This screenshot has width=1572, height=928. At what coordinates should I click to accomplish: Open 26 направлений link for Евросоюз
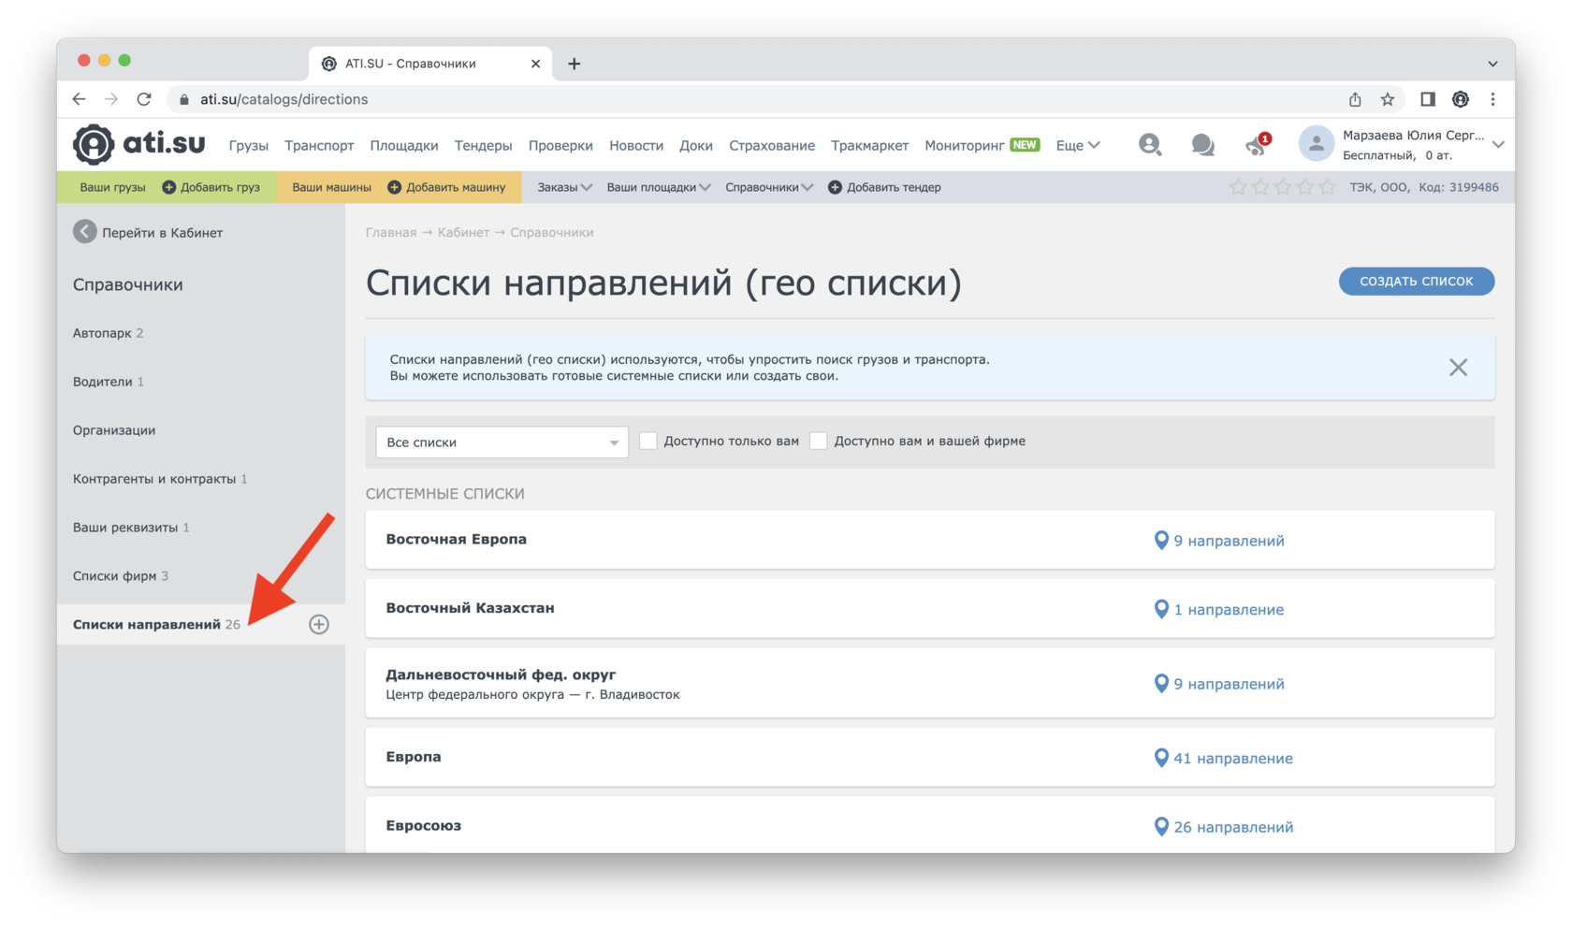[x=1233, y=827]
